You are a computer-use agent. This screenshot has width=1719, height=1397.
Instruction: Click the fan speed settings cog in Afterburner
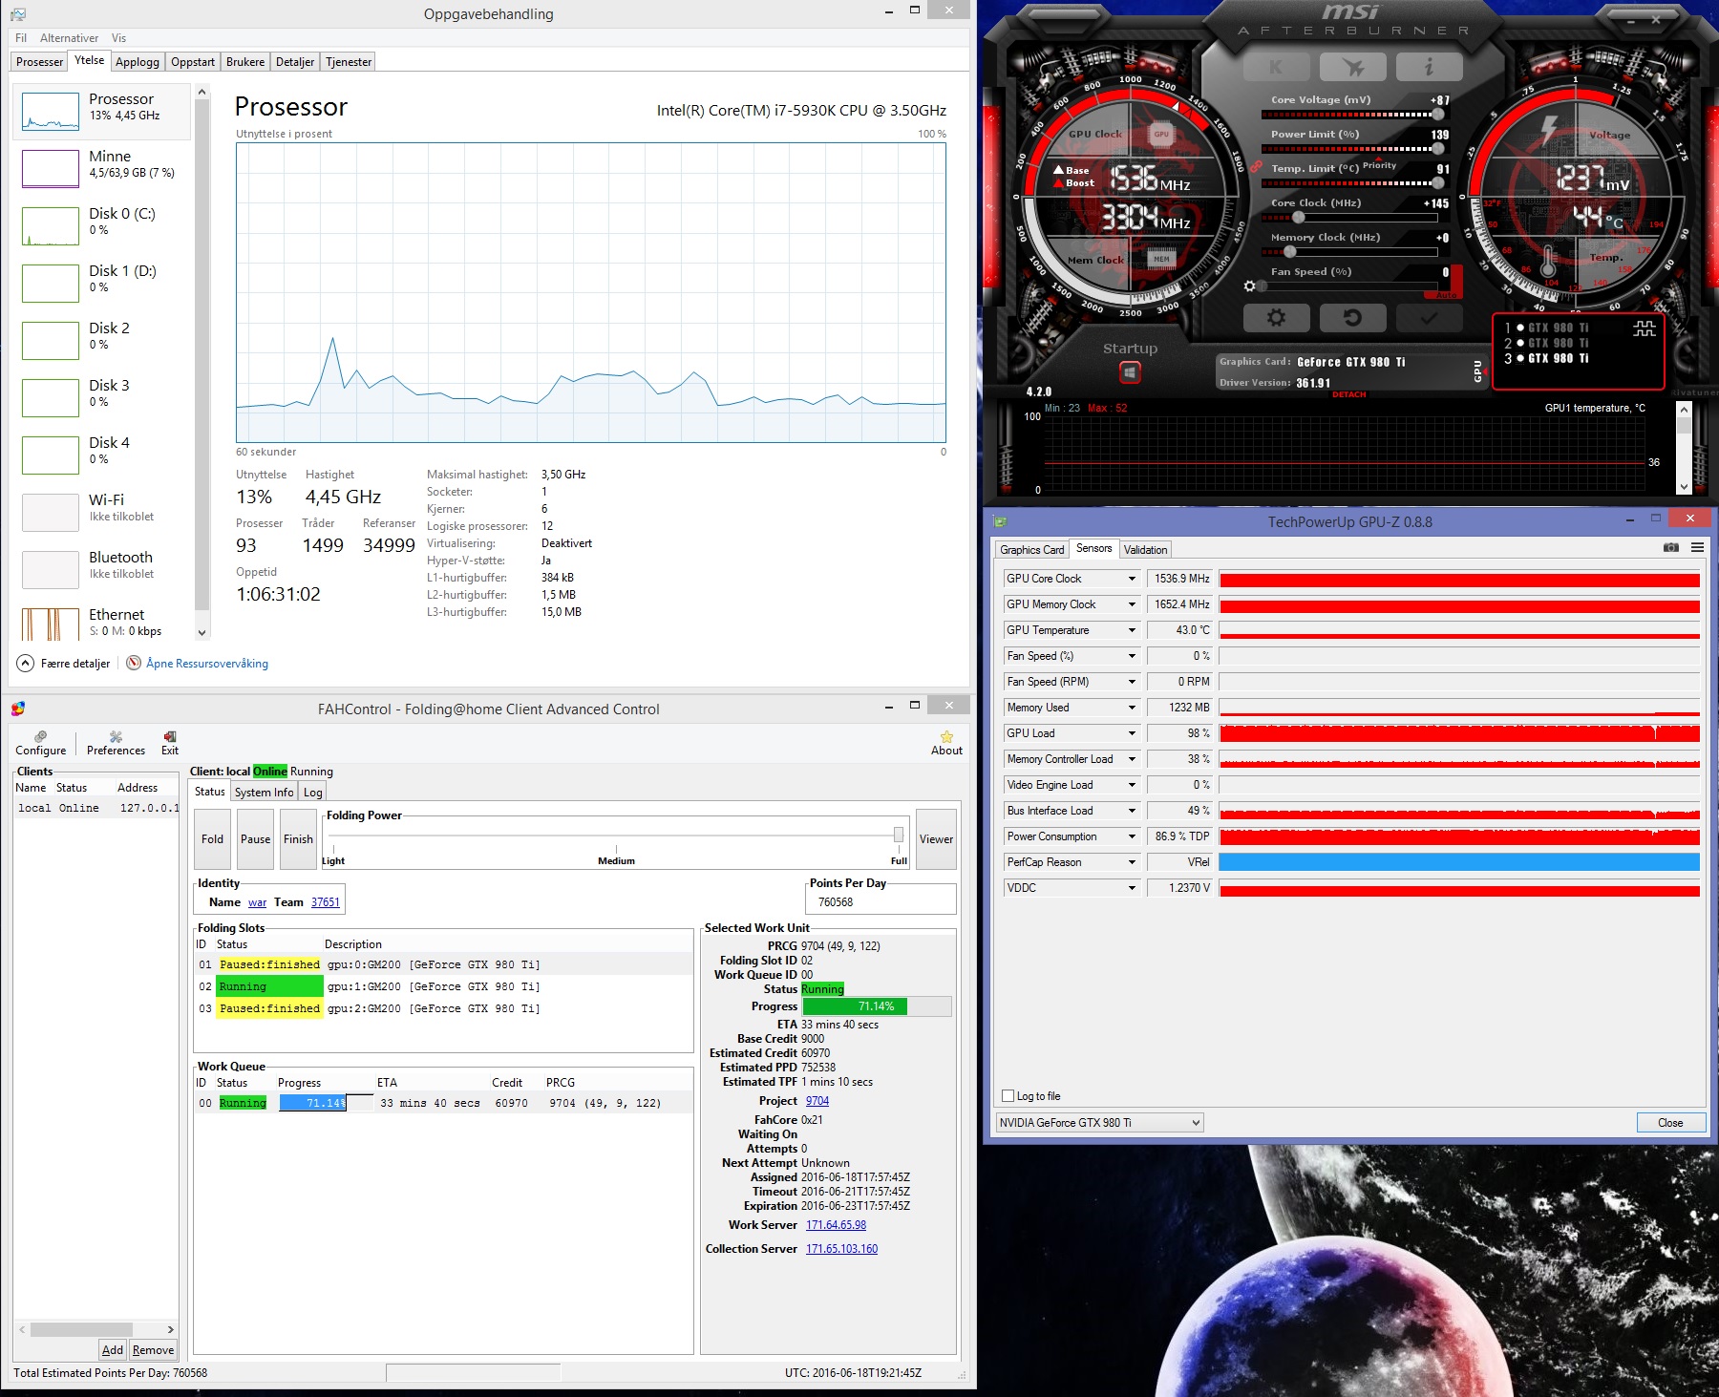1249,286
